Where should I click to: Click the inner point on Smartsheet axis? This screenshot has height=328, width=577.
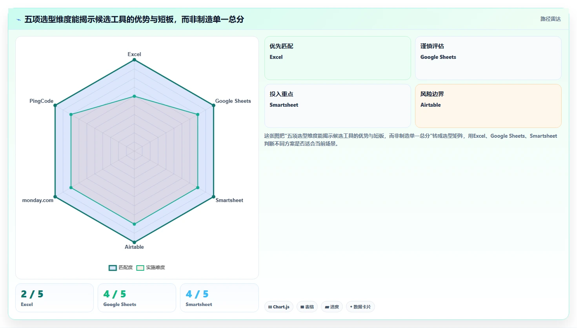(198, 188)
